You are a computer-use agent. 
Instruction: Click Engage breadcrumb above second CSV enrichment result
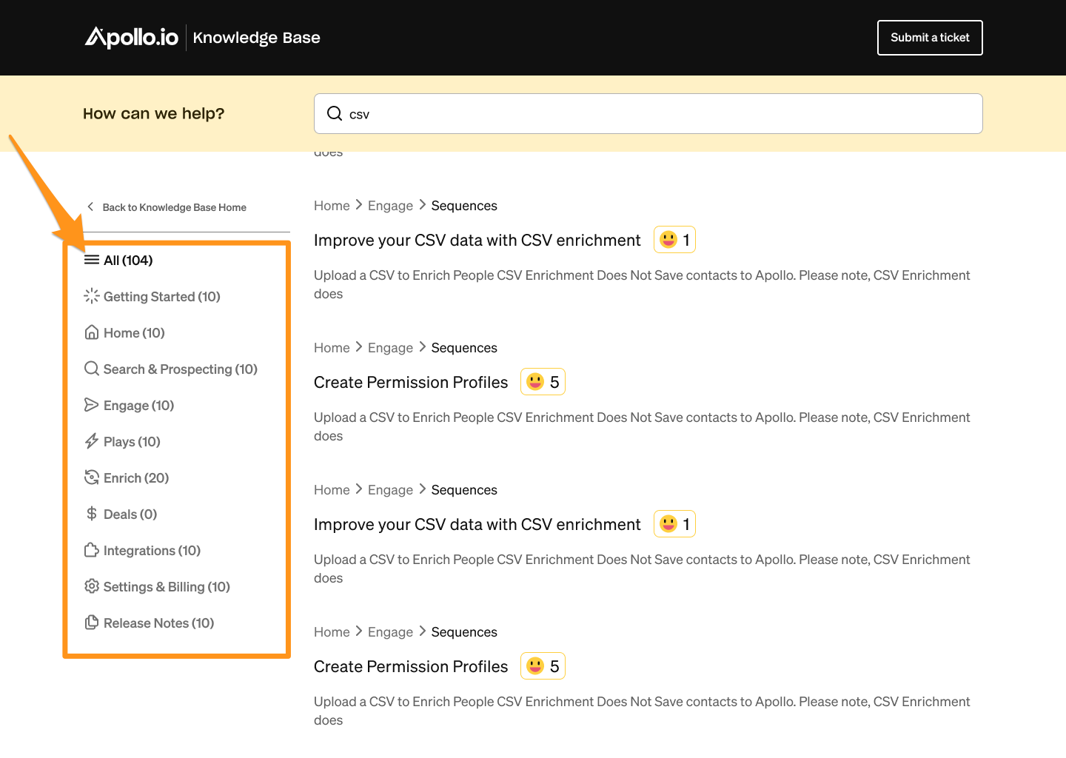(390, 490)
